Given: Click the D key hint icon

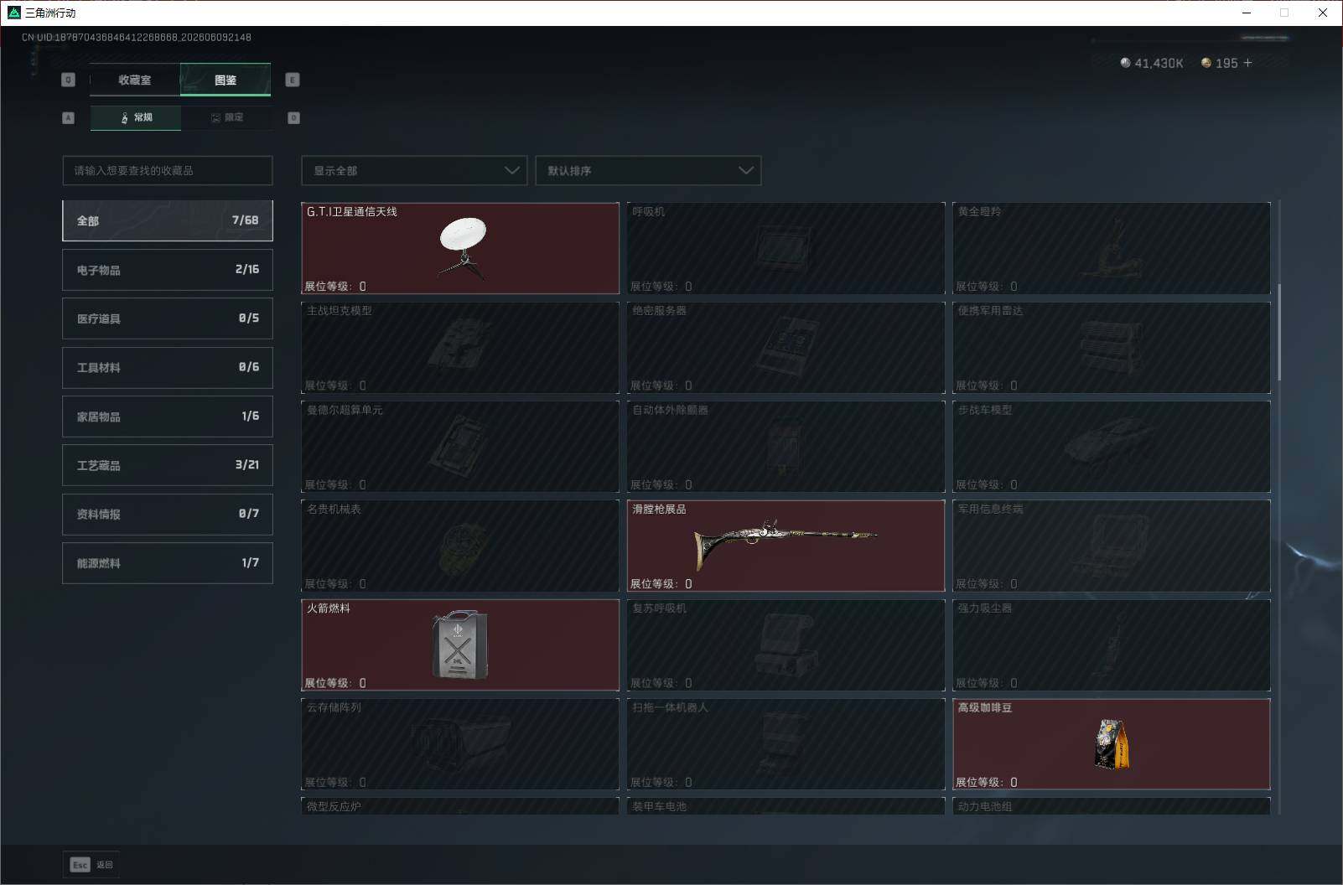Looking at the screenshot, I should [293, 117].
